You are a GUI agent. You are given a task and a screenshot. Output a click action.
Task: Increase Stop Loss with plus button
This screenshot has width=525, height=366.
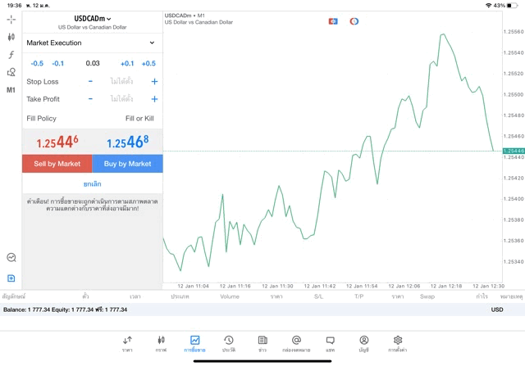point(154,82)
